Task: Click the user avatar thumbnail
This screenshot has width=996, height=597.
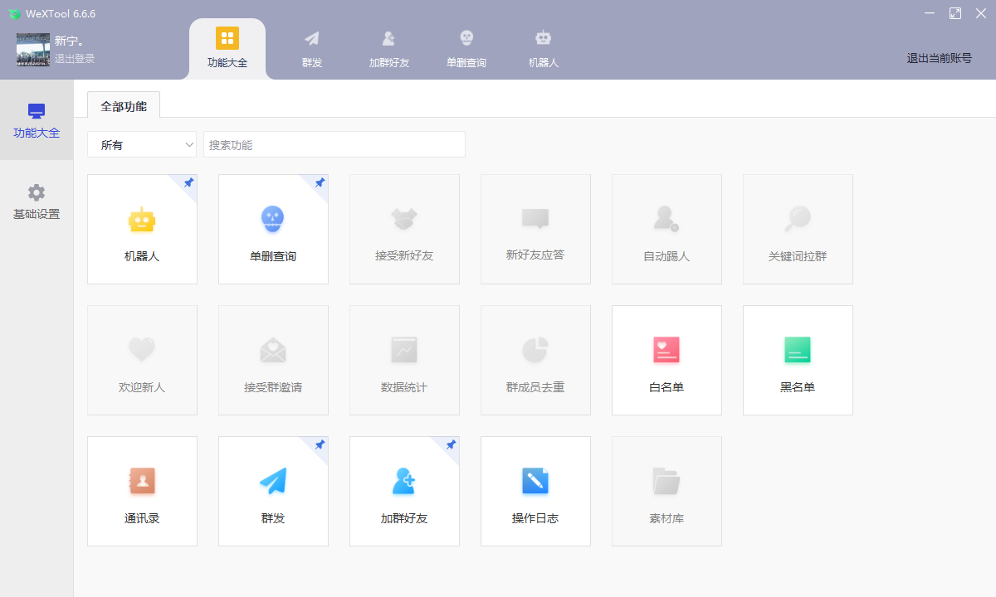Action: [33, 49]
